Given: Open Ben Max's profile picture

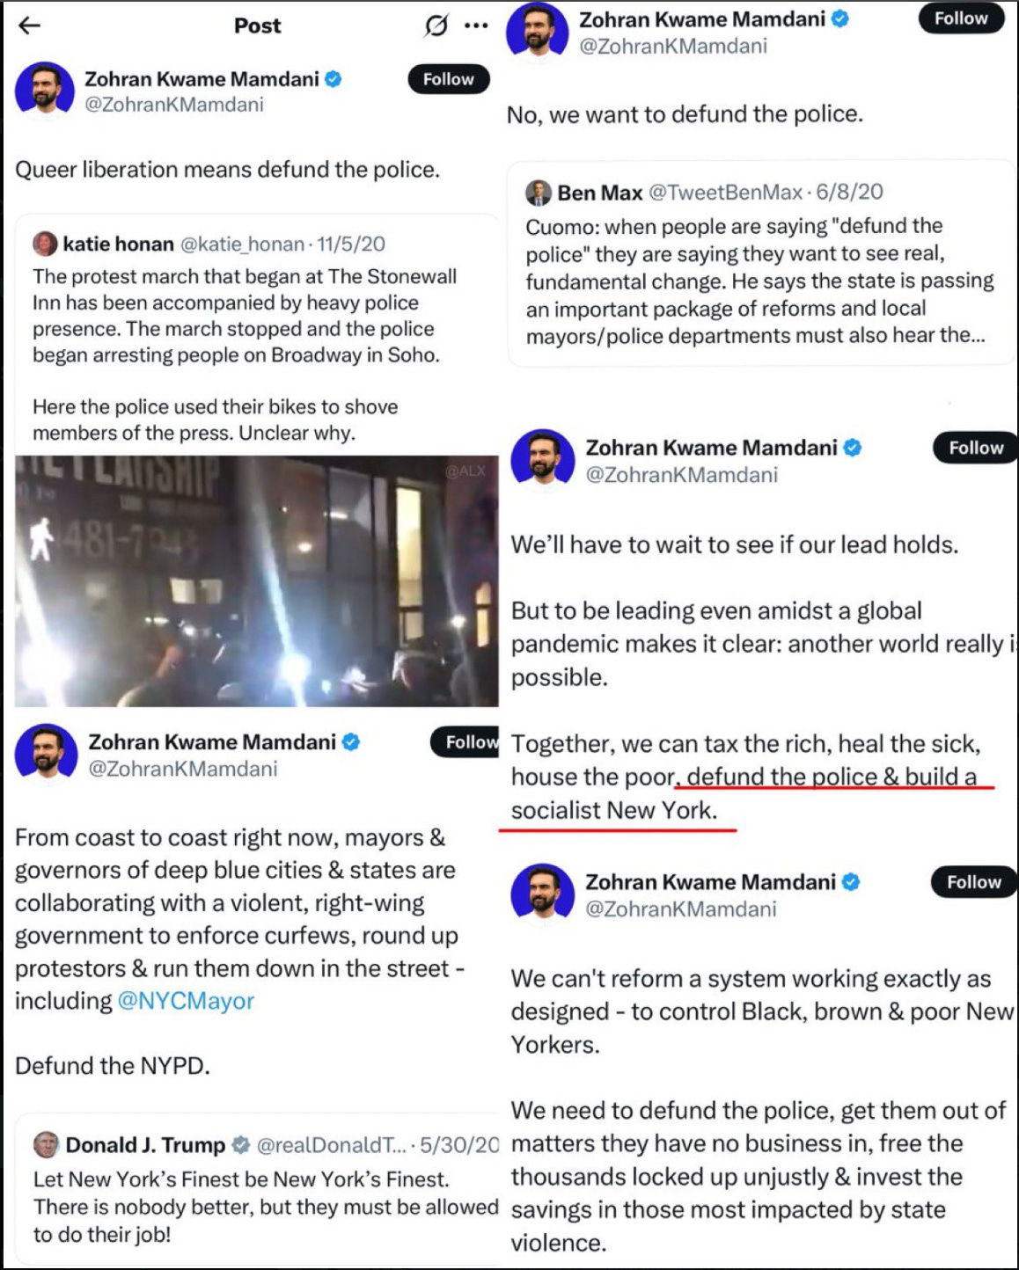Looking at the screenshot, I should pyautogui.click(x=539, y=192).
